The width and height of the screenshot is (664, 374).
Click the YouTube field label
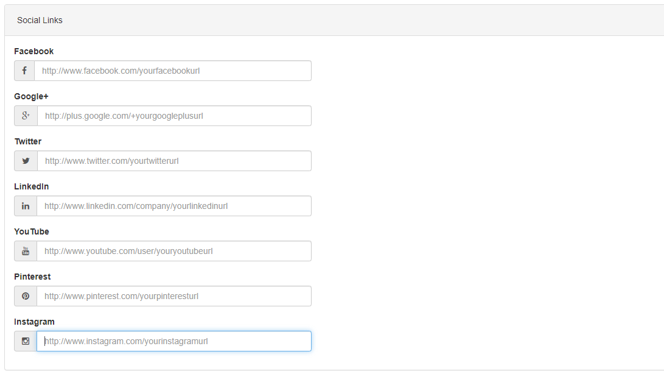(32, 231)
